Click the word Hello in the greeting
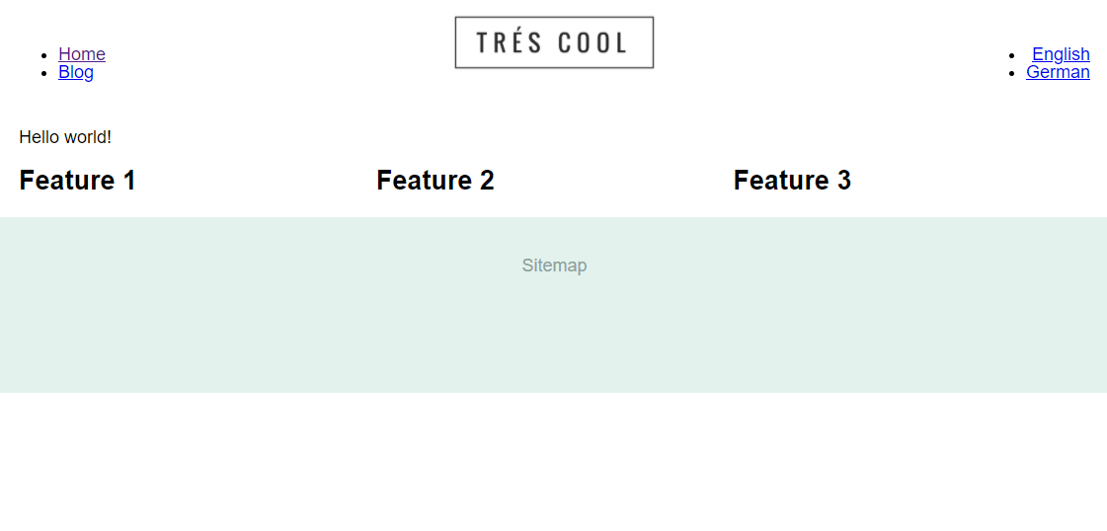The height and width of the screenshot is (531, 1107). click(39, 137)
